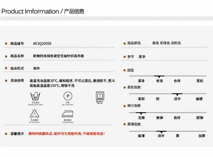Click the product name 欧美时尚纯色镂空无袖针织连衣裙
This screenshot has height=157, width=213.
tap(59, 56)
